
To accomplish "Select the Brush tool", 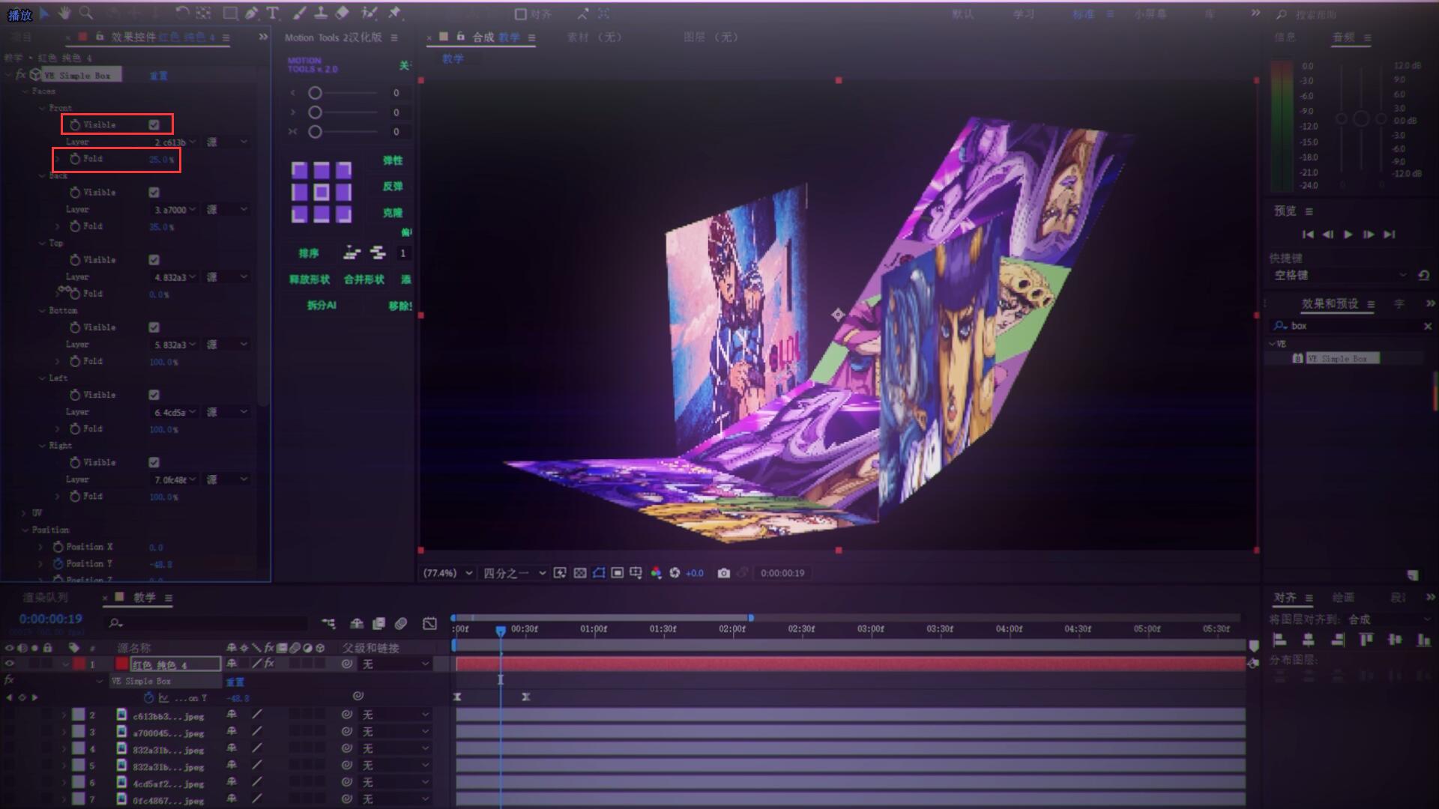I will point(299,13).
